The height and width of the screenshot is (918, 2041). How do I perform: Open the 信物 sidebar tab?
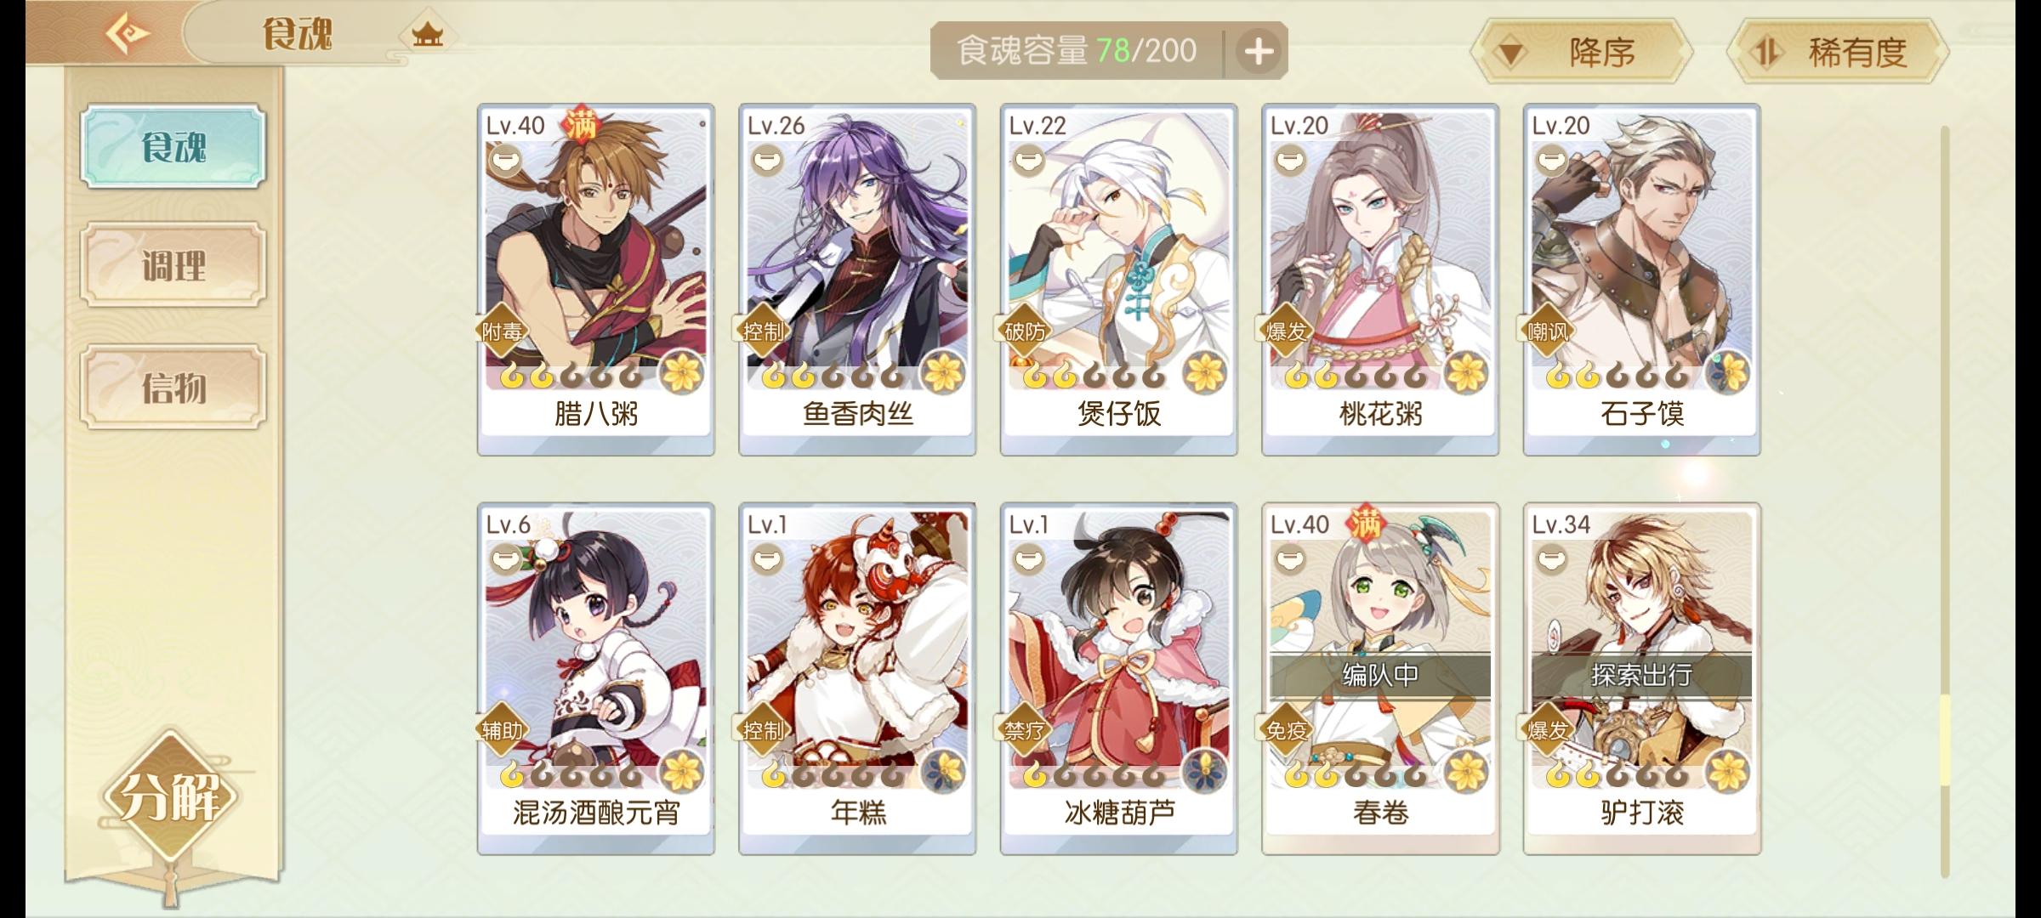click(x=173, y=388)
